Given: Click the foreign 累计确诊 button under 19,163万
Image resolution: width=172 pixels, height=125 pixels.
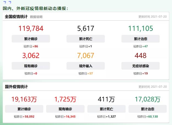Looking at the screenshot, I should pos(24,109).
